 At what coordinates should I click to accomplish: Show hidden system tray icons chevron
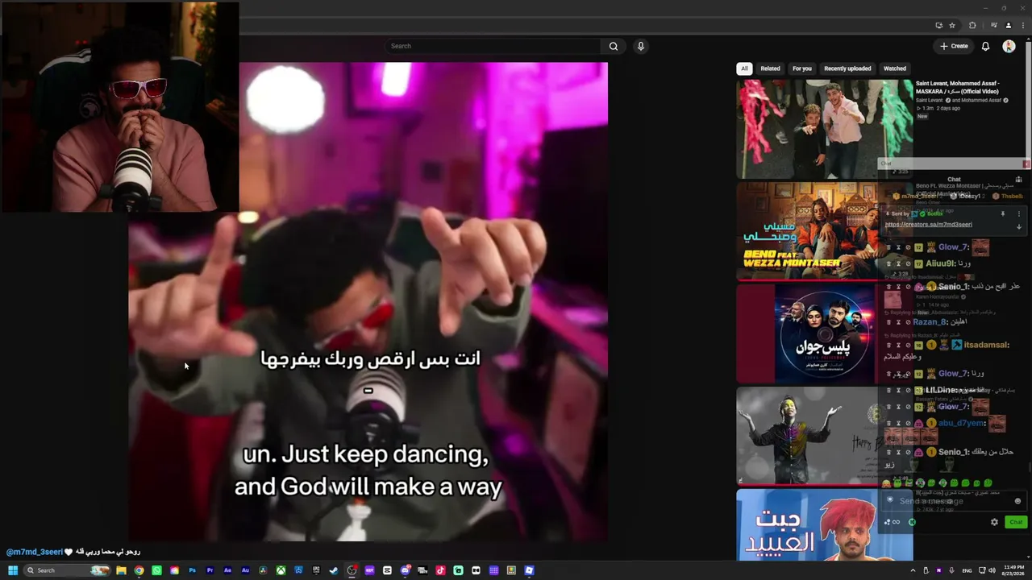click(x=913, y=570)
